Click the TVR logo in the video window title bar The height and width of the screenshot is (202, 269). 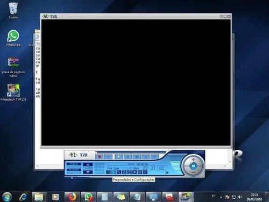coord(50,16)
